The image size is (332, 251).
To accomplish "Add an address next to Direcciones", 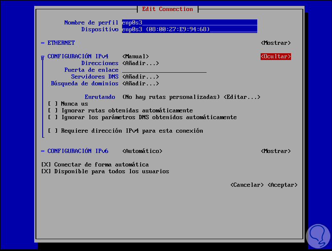I will tap(141, 63).
